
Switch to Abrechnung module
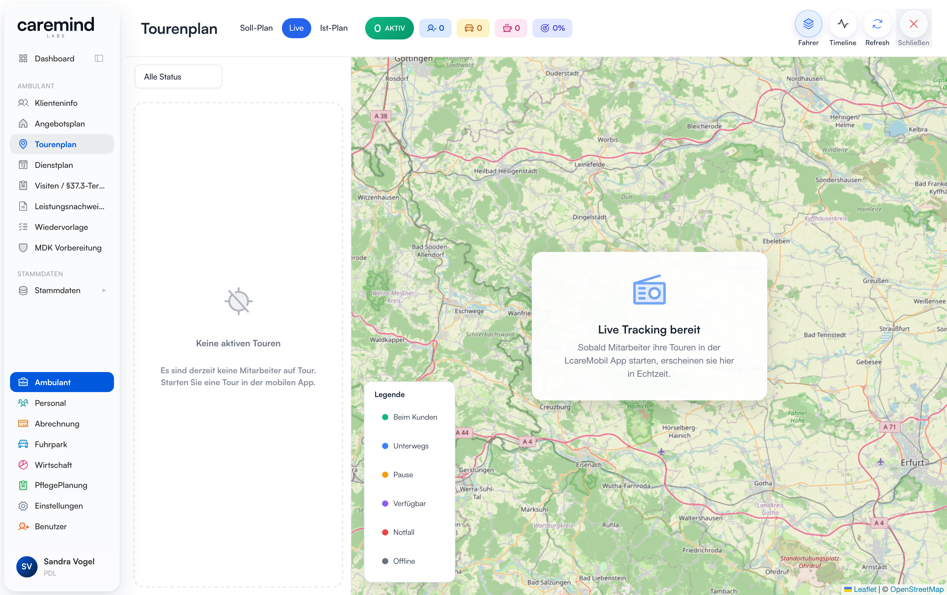click(62, 423)
